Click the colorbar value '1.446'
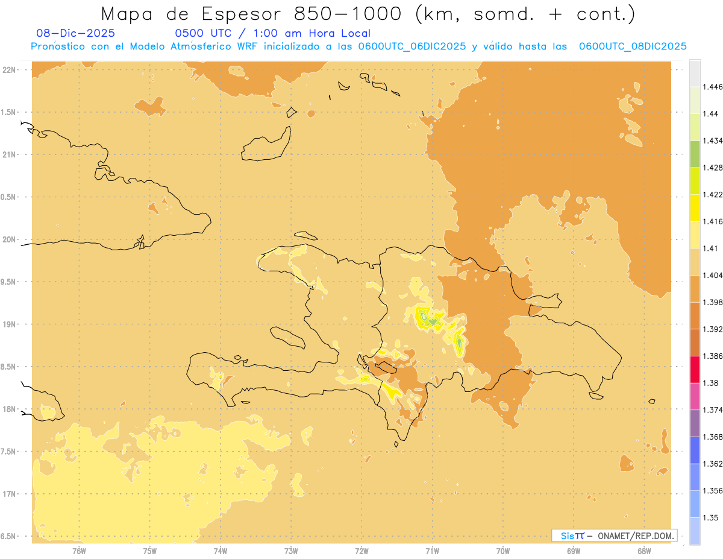The height and width of the screenshot is (559, 723). pos(713,87)
